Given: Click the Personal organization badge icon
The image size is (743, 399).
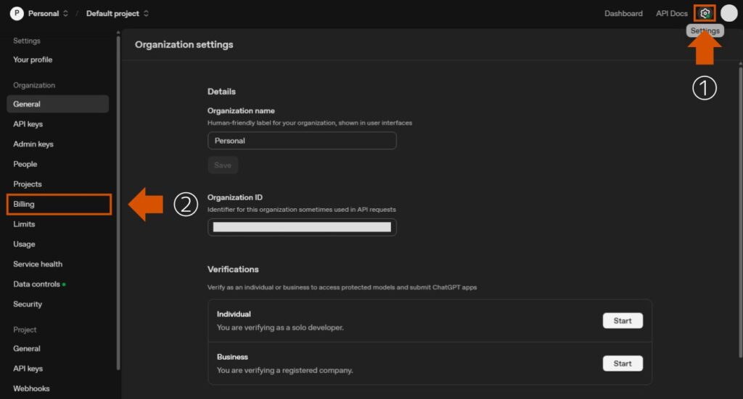Looking at the screenshot, I should pyautogui.click(x=17, y=13).
